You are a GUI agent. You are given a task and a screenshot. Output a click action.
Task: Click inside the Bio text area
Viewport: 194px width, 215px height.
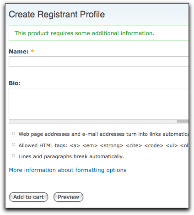[x=99, y=103]
